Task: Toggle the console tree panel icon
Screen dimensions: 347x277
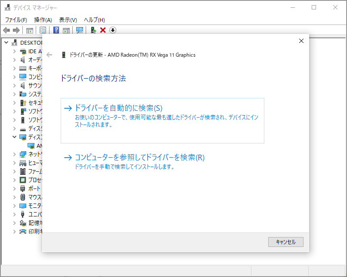Action: pos(30,30)
